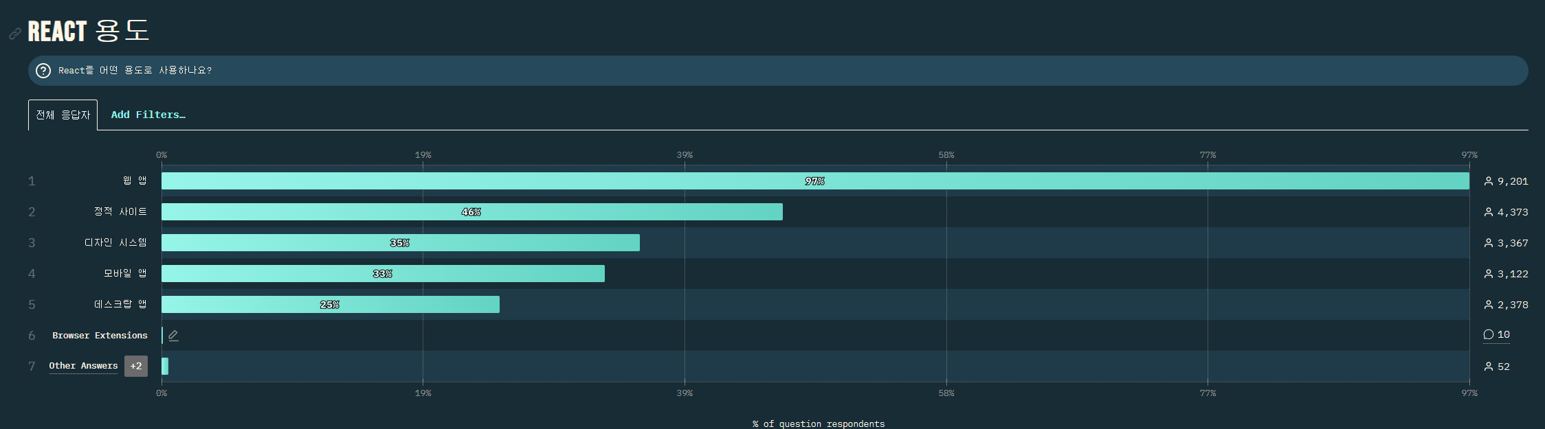The width and height of the screenshot is (1545, 429).
Task: Click the REACT 용도 heading
Action: [89, 31]
